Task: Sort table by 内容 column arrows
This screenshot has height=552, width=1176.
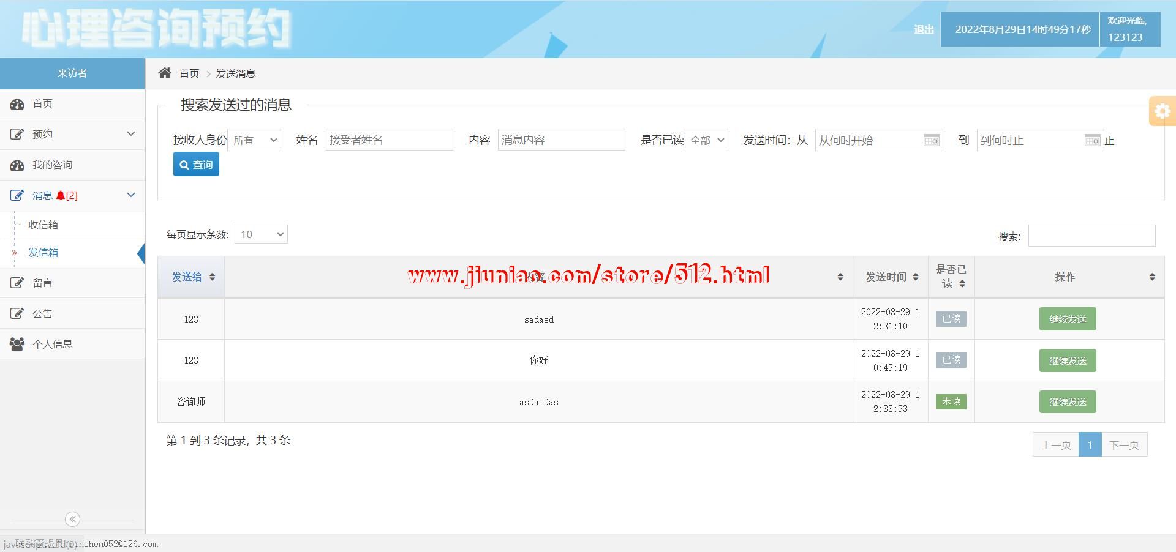Action: [x=840, y=277]
